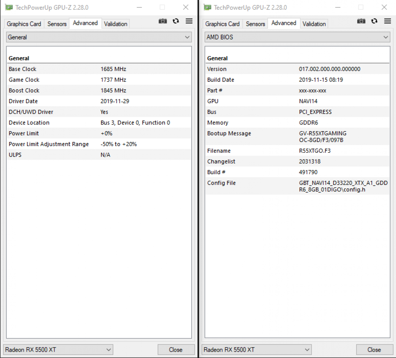Click the PCI_EXPRESS bus value
Image resolution: width=396 pixels, height=358 pixels.
pyautogui.click(x=315, y=112)
